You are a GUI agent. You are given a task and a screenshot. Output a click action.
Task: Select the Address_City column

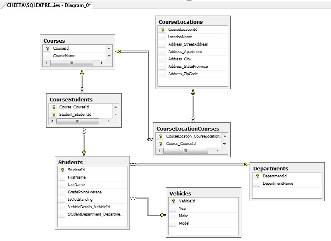[x=193, y=59]
